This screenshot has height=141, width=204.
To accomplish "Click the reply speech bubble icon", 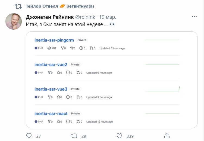I will tap(29, 136).
